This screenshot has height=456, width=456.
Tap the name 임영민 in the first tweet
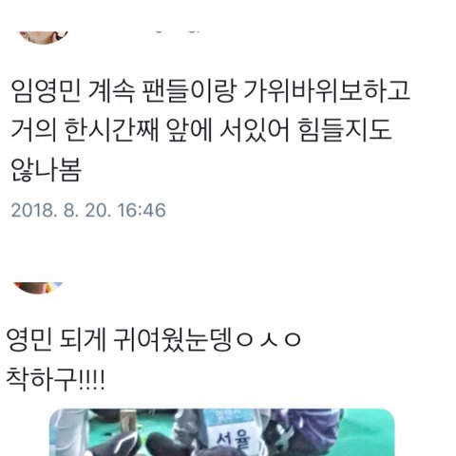47,91
